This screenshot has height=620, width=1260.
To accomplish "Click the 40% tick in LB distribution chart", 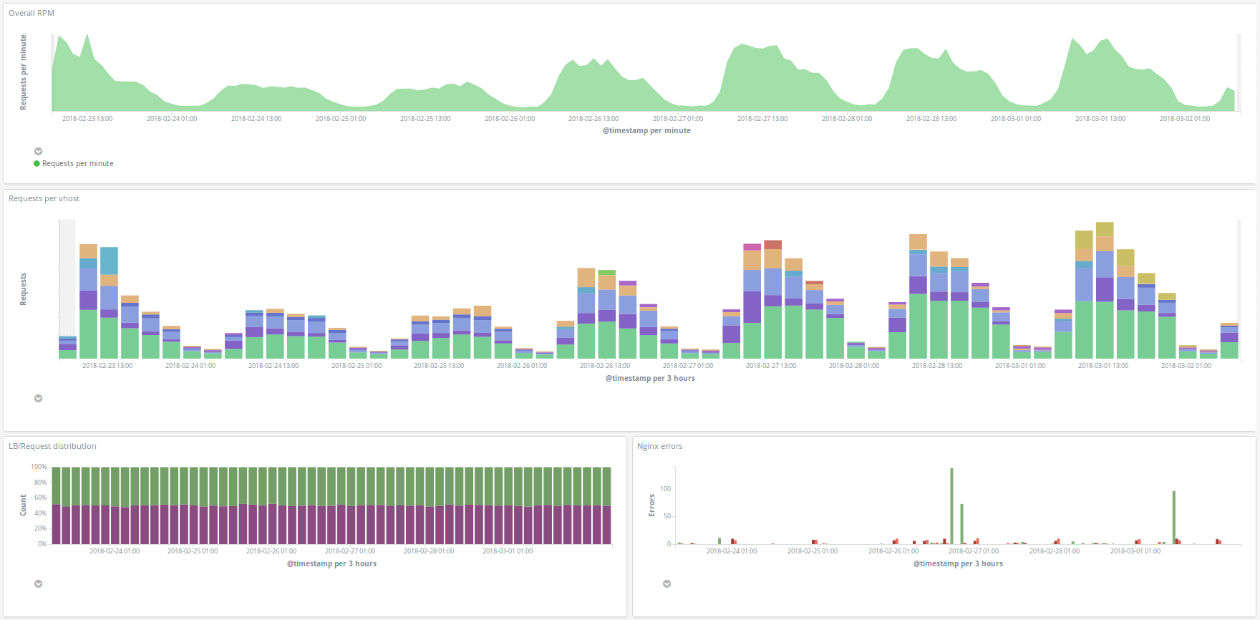I will pos(40,513).
